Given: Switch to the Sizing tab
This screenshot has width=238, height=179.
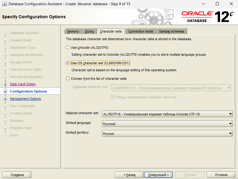Looking at the screenshot, I should coord(89,31).
